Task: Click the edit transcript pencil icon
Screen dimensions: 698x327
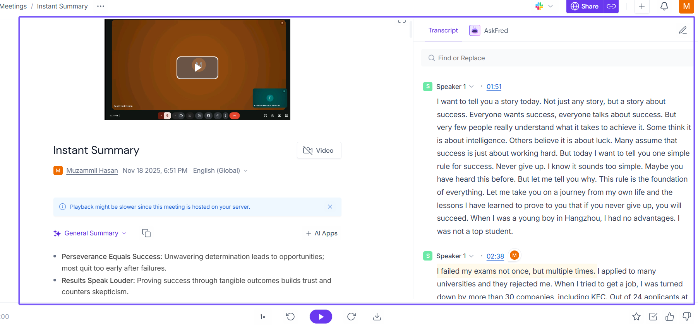Action: 683,30
